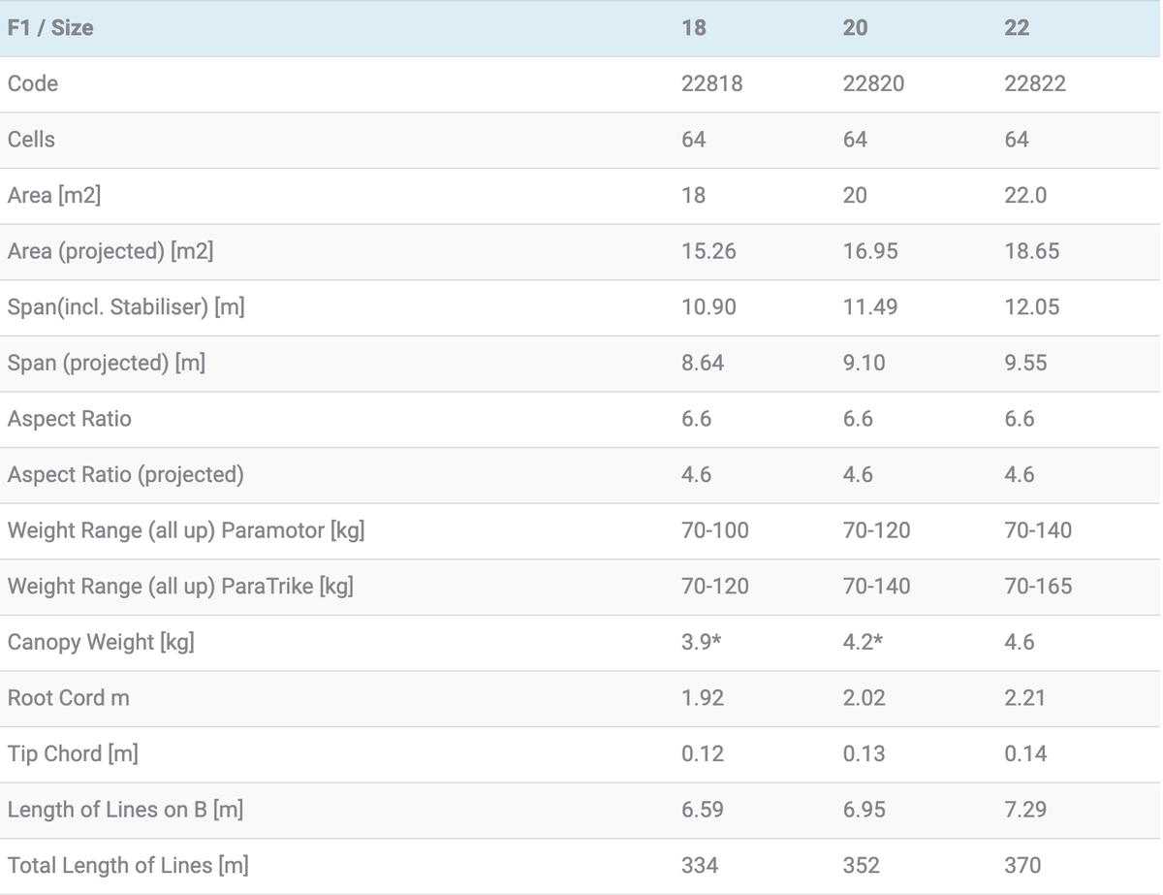1163x895 pixels.
Task: Click Paramotor weight range 70-120
Action: 876,531
